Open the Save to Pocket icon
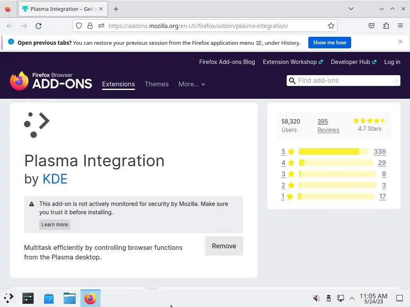This screenshot has width=410, height=307. [371, 26]
